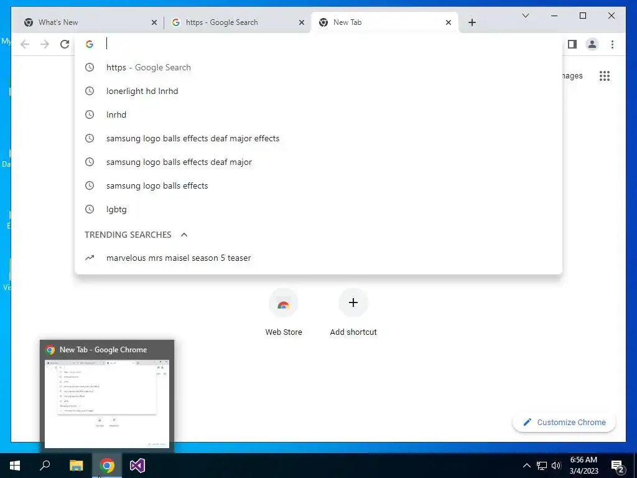Select the 'lgbtg' history suggestion
Viewport: 637px width, 478px height.
pyautogui.click(x=318, y=209)
